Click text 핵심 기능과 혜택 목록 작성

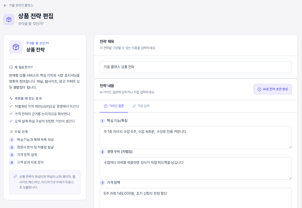click(x=35, y=140)
